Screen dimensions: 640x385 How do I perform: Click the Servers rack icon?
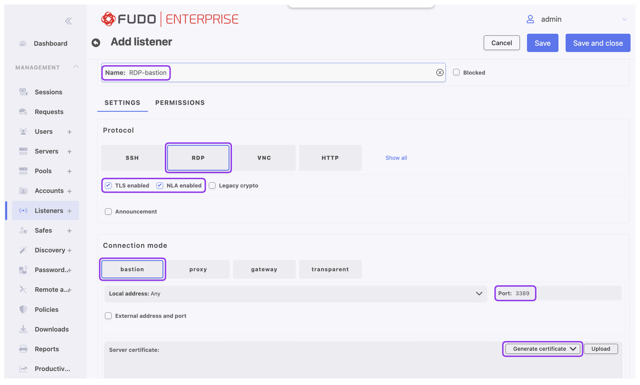click(x=23, y=151)
